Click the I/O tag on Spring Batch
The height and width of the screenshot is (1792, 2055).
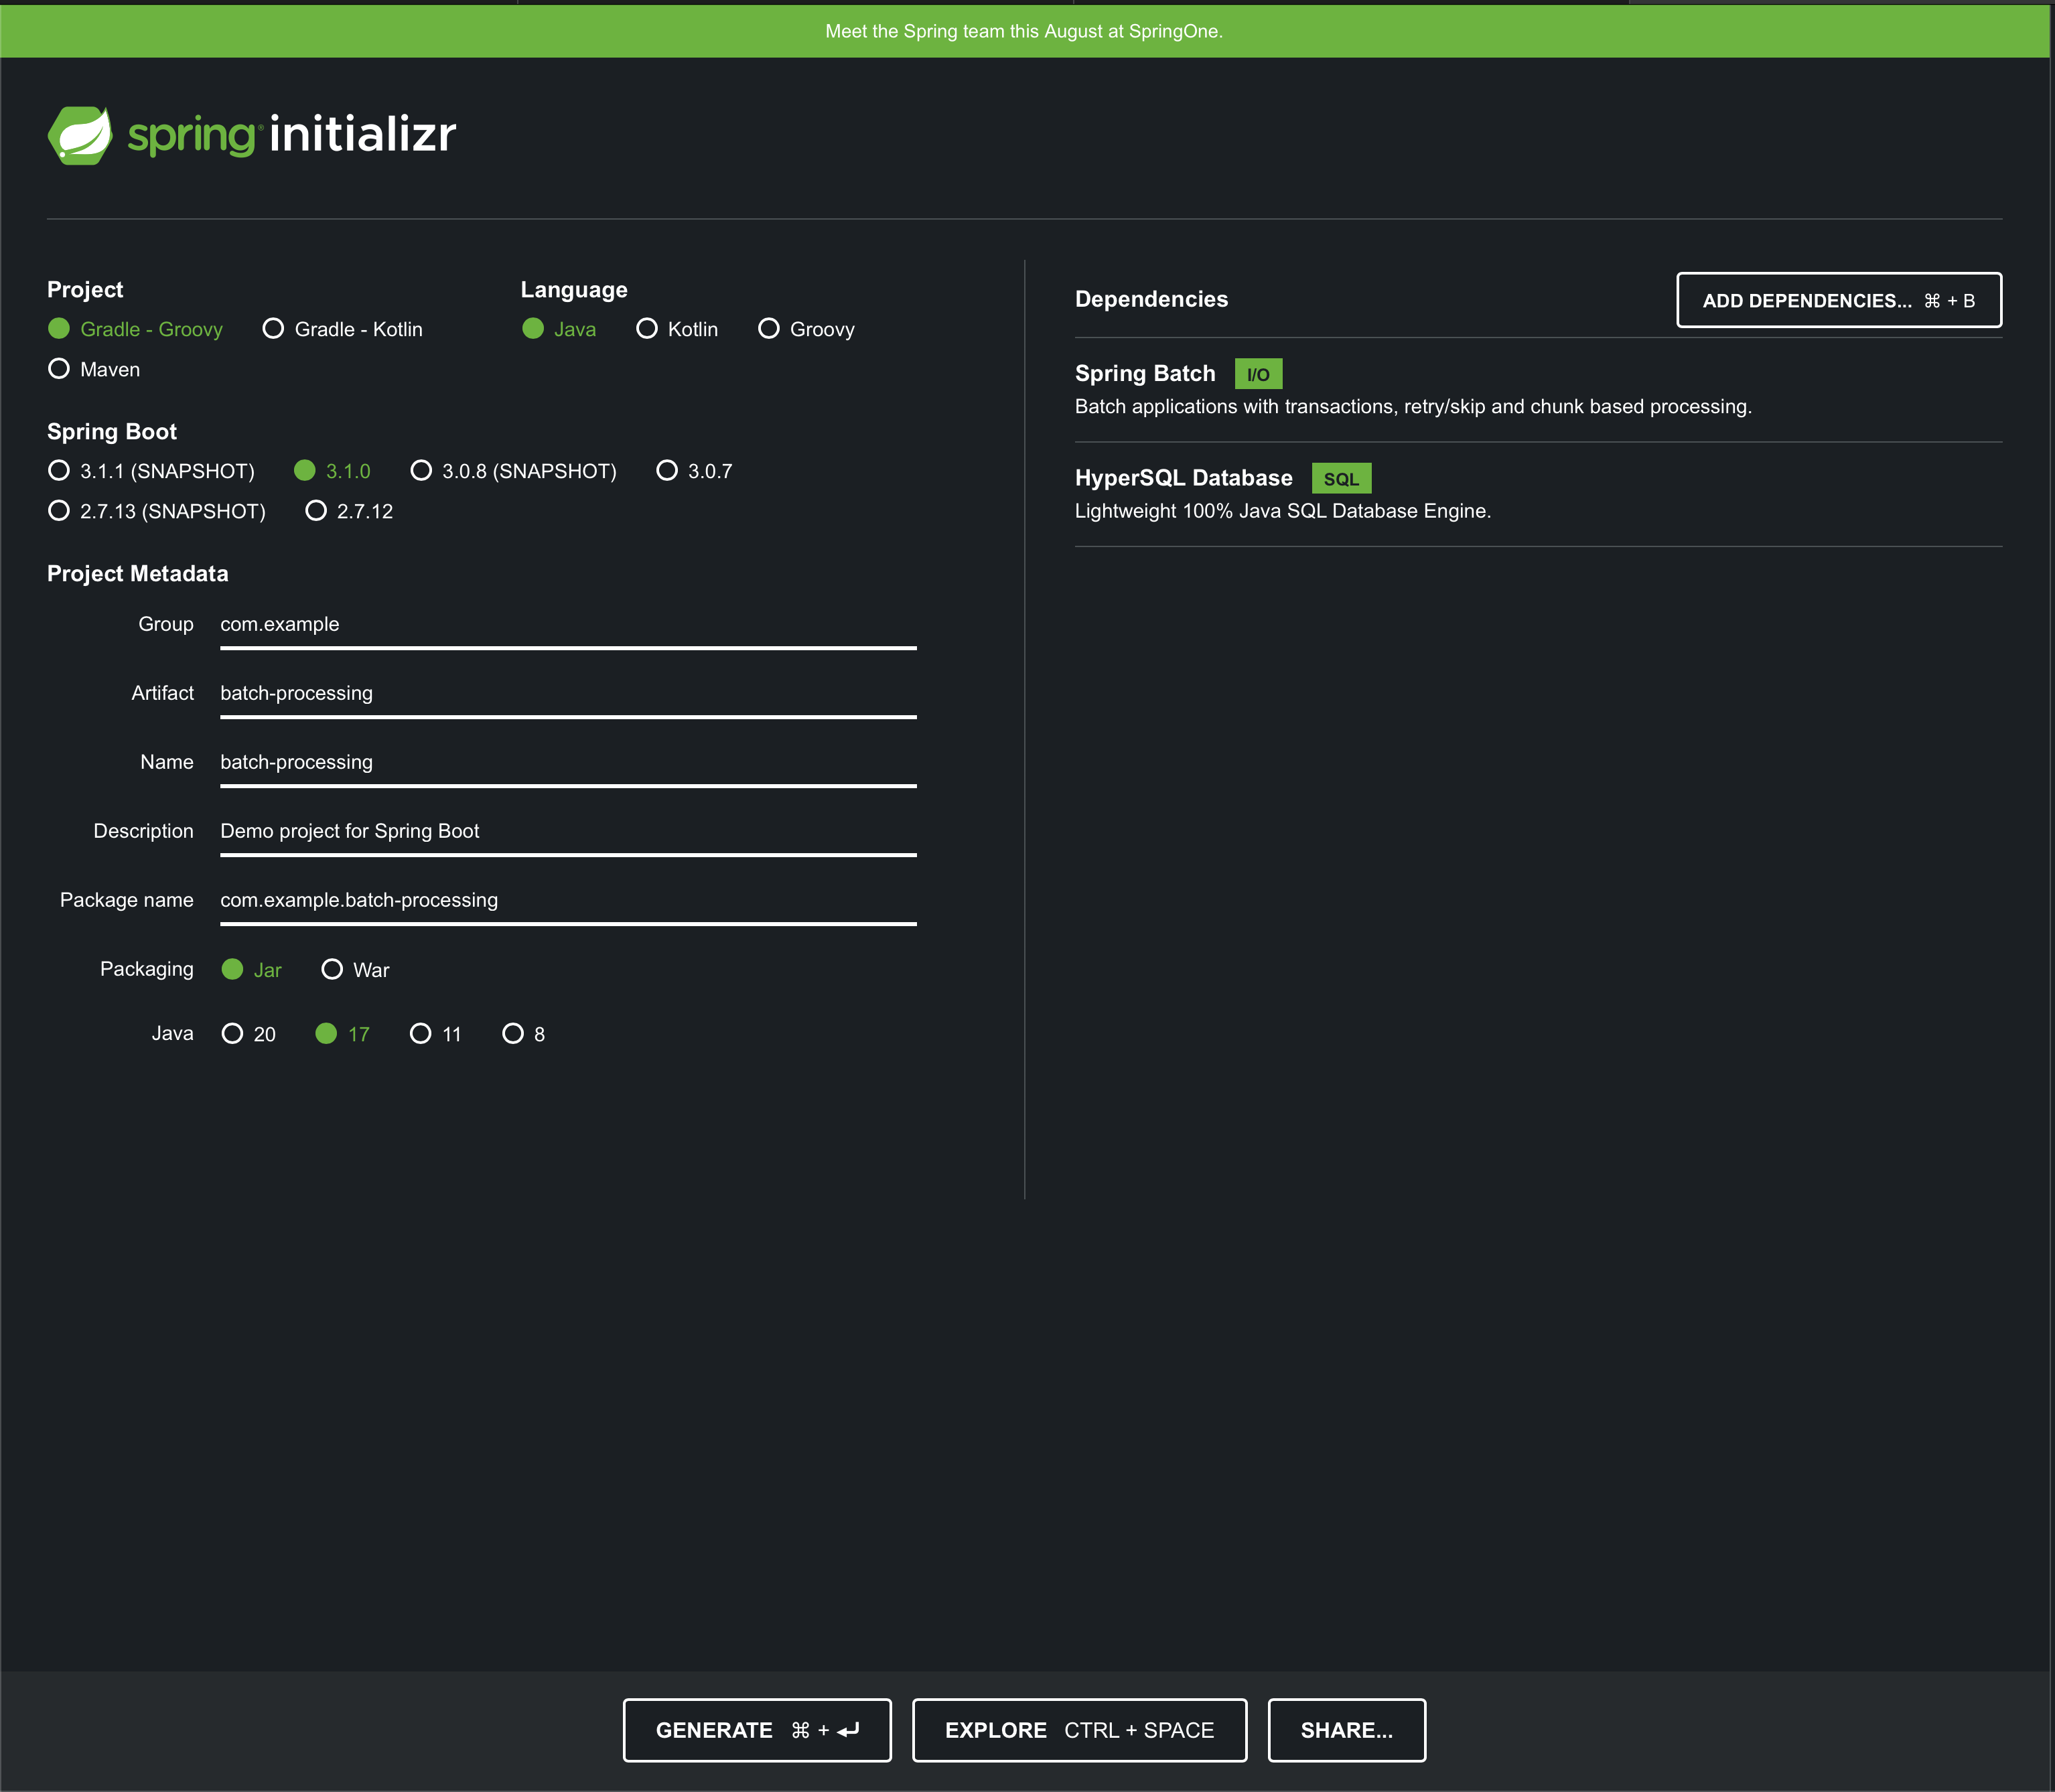1257,374
